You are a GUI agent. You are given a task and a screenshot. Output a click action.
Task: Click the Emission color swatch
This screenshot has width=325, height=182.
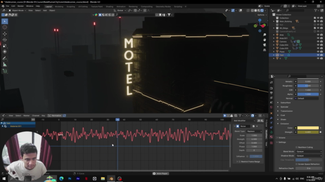(308, 128)
